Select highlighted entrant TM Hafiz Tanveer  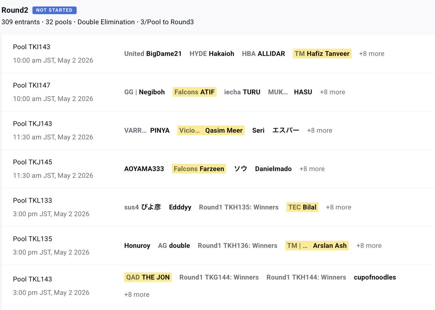322,54
